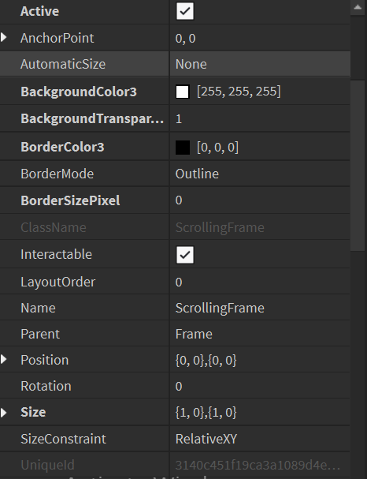The height and width of the screenshot is (479, 367).
Task: Toggle the Active checkbox
Action: point(185,11)
